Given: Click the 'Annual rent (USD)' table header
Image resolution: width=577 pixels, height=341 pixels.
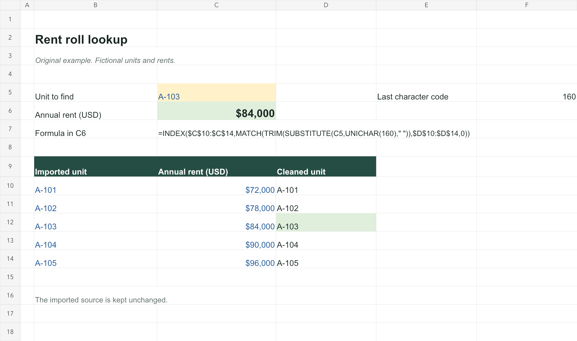Looking at the screenshot, I should [x=216, y=166].
